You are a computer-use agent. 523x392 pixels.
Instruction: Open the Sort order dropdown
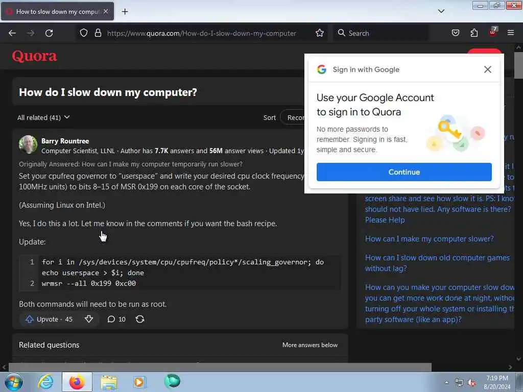pos(292,118)
